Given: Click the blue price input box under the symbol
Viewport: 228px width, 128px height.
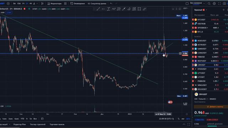Looking at the screenshot, I should tap(9, 13).
